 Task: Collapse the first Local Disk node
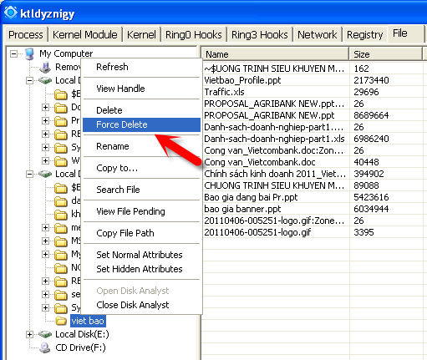coord(29,81)
